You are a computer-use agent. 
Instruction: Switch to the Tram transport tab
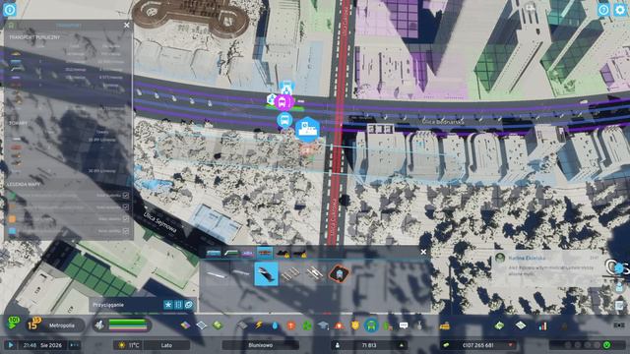point(247,253)
